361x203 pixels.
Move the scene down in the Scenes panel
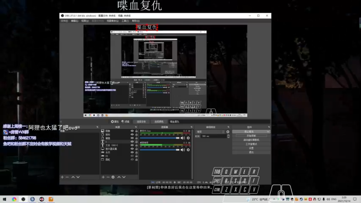pos(78,177)
